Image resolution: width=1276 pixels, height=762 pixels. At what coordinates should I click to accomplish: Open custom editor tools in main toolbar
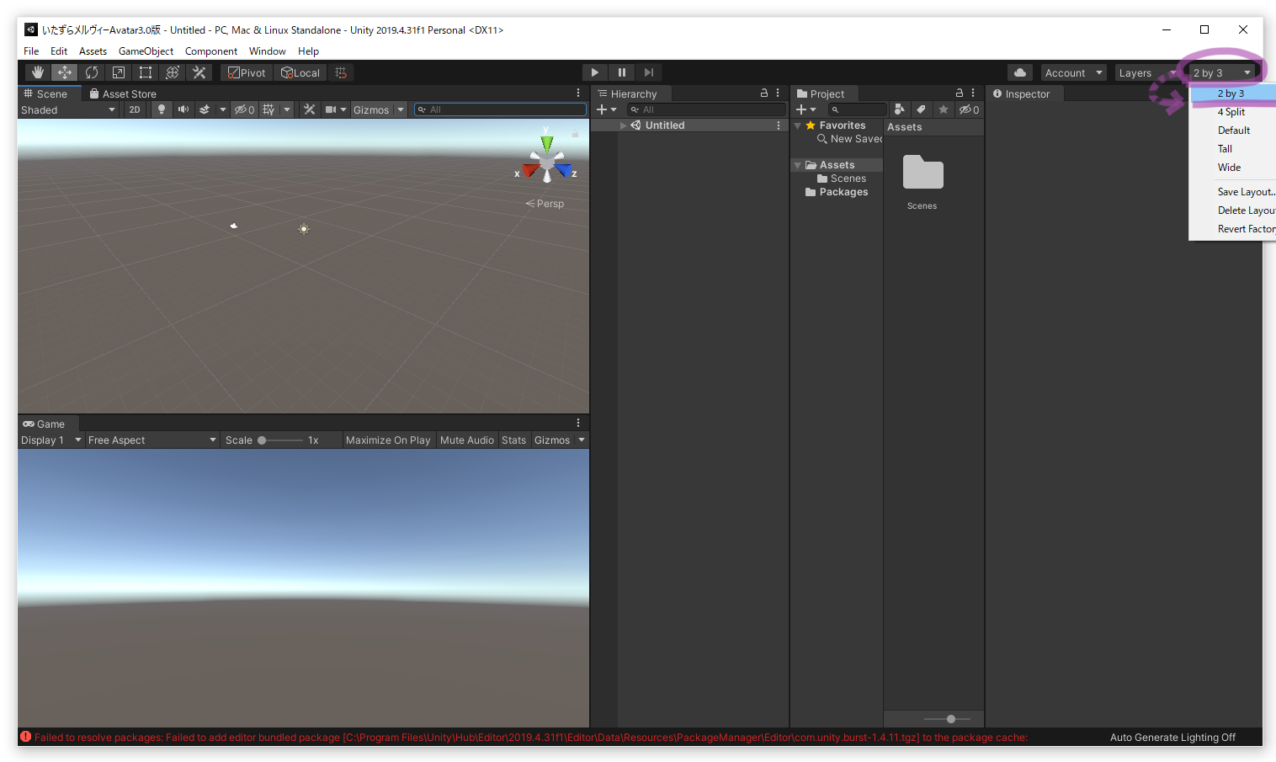point(199,72)
